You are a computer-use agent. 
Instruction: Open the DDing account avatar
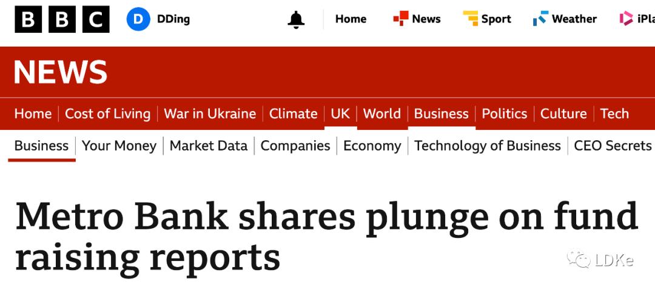coord(138,19)
